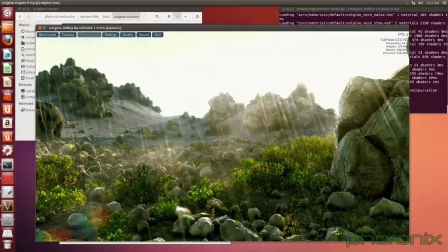Open Trash in Places sidebar
This screenshot has width=448, height=252.
pyautogui.click(x=28, y=78)
